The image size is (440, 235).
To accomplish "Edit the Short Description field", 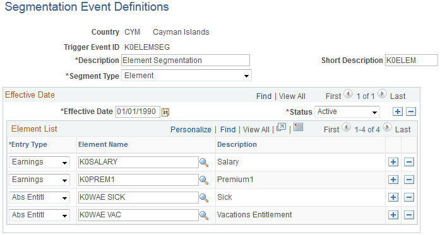I will (412, 60).
